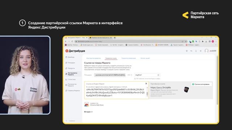
Task: Open the Площадки sidebar section
Action: pyautogui.click(x=70, y=63)
